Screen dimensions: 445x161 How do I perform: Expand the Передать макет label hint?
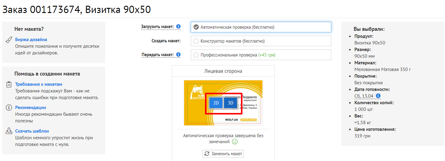click(158, 55)
